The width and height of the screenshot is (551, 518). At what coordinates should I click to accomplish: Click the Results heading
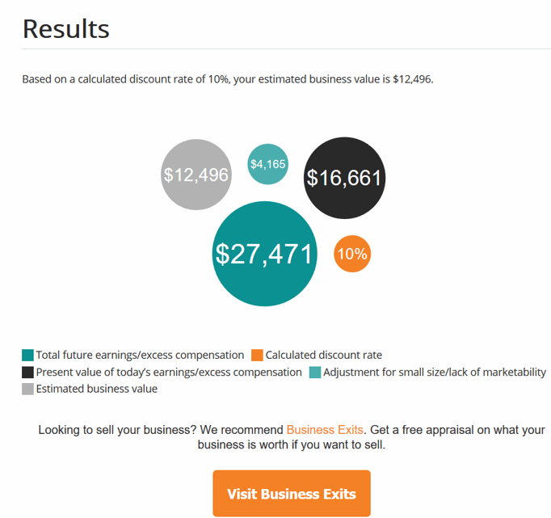[x=66, y=29]
